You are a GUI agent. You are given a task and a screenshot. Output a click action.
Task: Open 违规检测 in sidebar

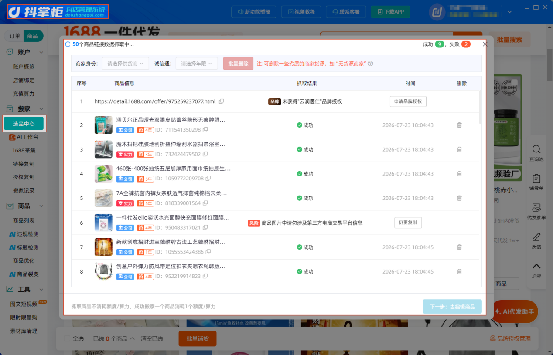(x=24, y=234)
